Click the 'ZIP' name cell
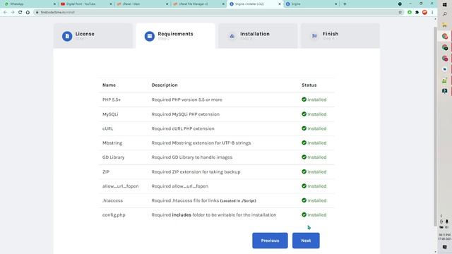Viewport: 452px width, 254px height. point(106,171)
